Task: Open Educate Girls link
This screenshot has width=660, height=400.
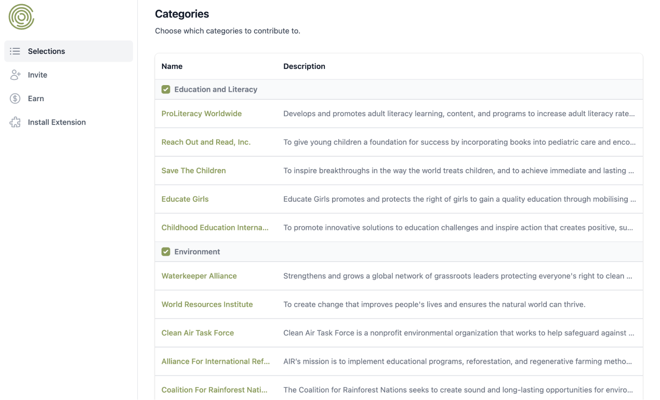Action: click(185, 199)
